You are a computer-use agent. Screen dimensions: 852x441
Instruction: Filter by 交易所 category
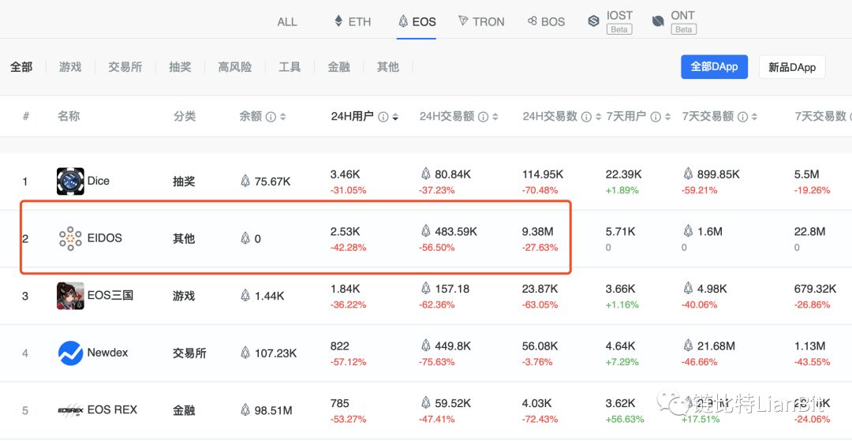click(125, 67)
